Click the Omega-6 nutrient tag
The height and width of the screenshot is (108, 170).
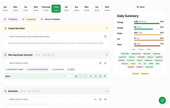tap(139, 67)
